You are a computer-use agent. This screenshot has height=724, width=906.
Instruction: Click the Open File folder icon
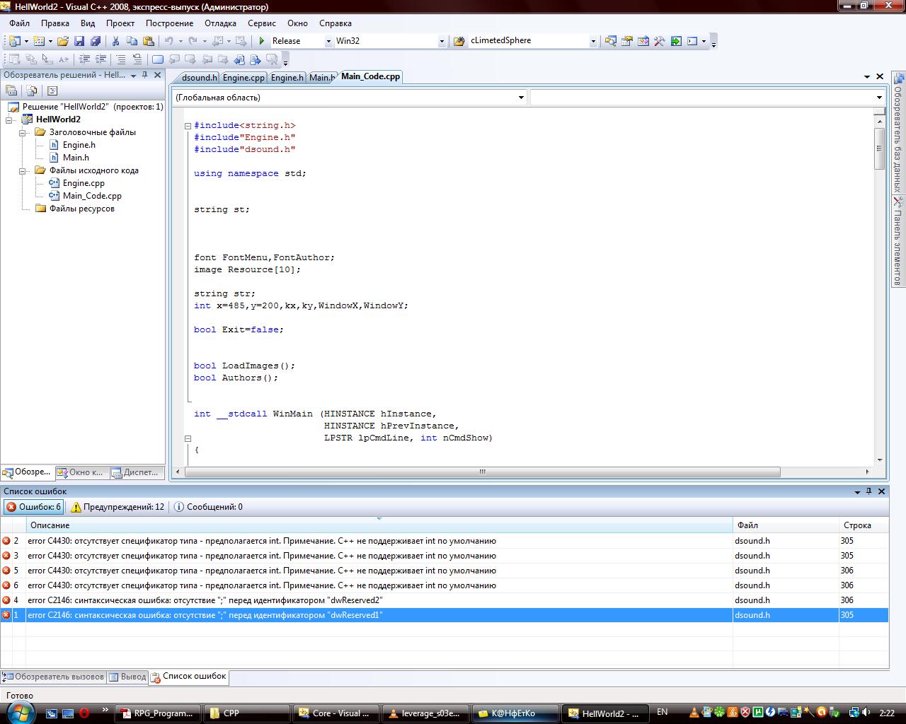(63, 41)
